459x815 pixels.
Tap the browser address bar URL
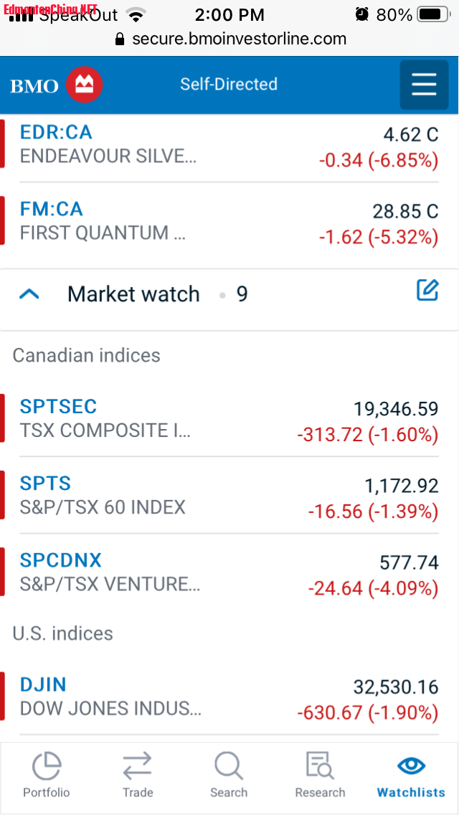pos(239,39)
